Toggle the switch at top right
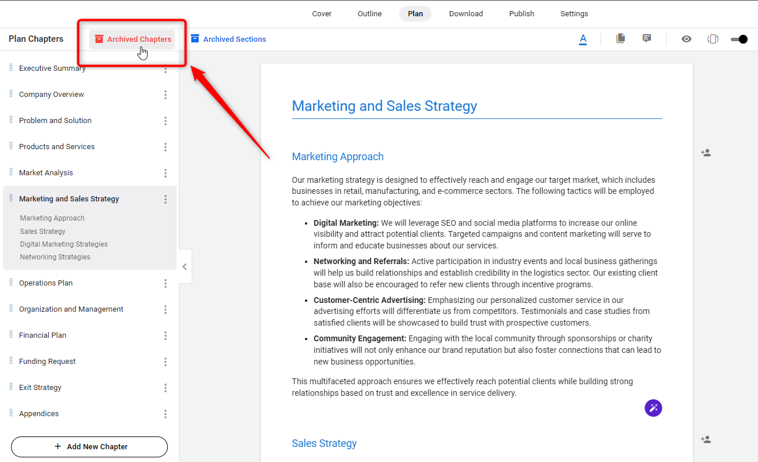This screenshot has height=462, width=758. pos(739,39)
